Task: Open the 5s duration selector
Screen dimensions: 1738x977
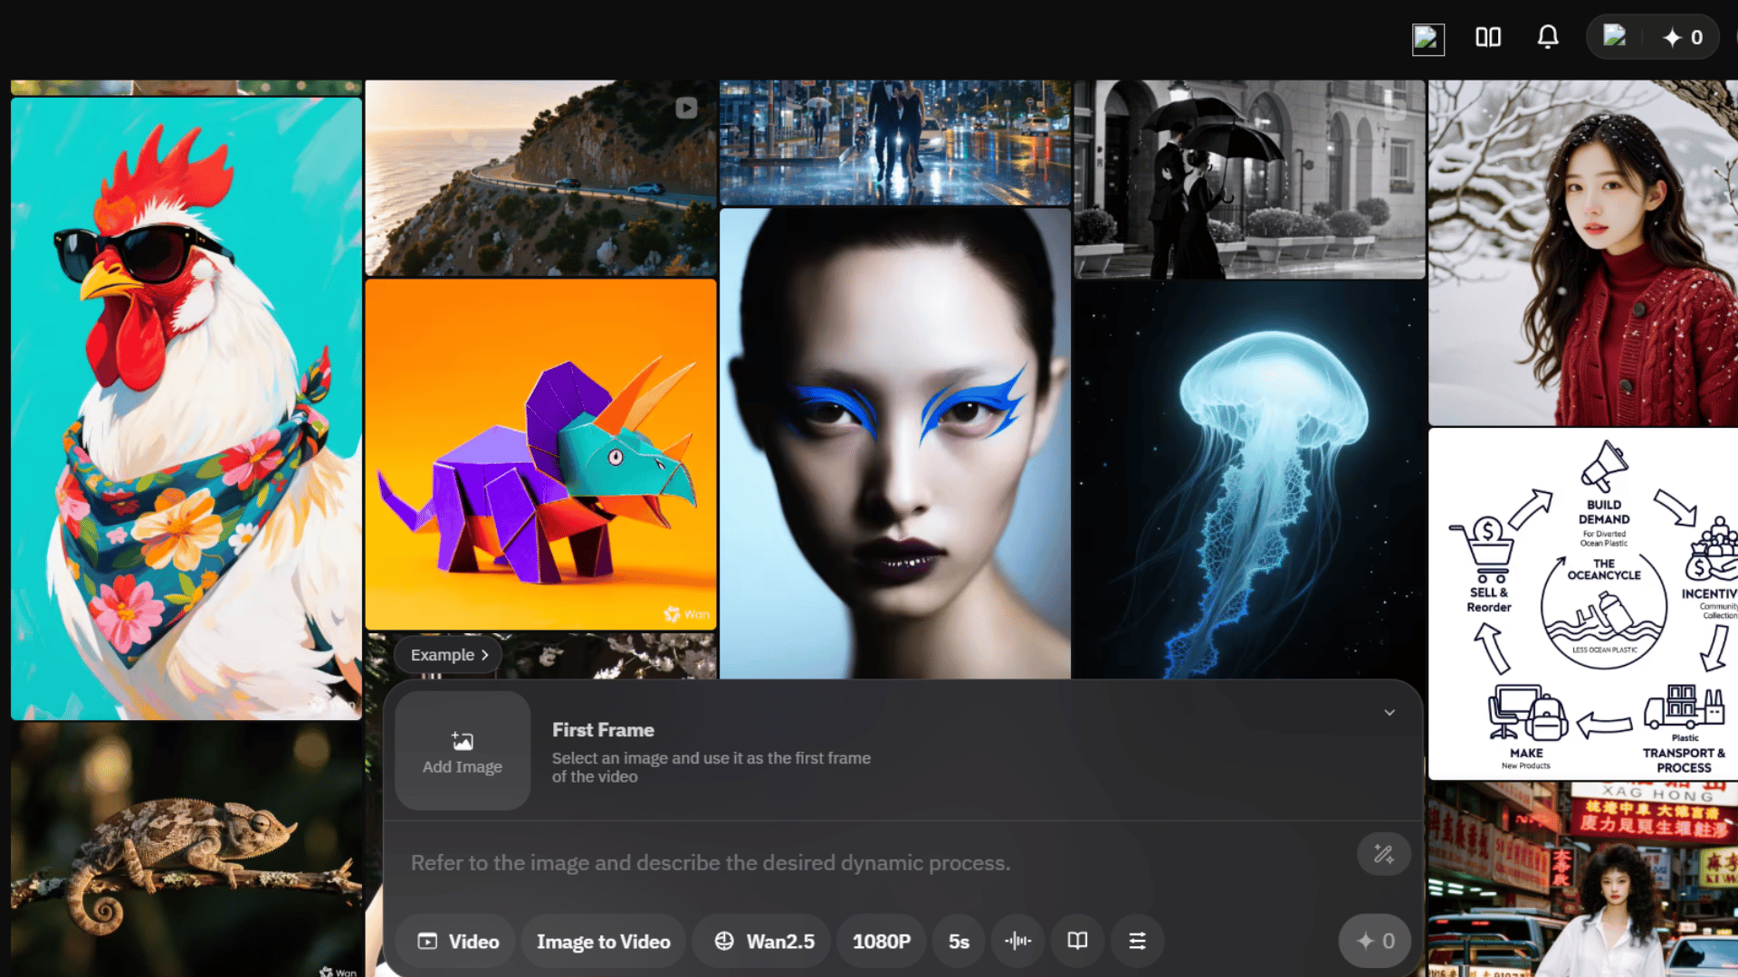Action: [959, 941]
